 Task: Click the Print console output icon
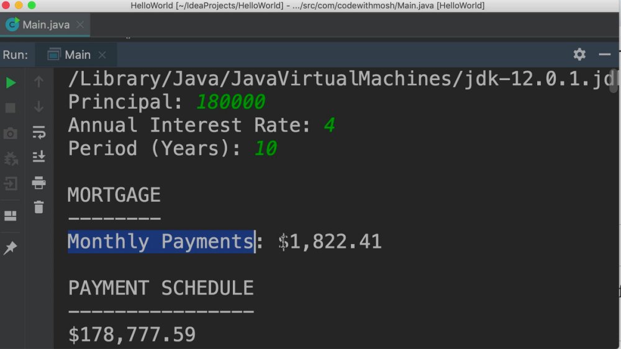[x=39, y=183]
